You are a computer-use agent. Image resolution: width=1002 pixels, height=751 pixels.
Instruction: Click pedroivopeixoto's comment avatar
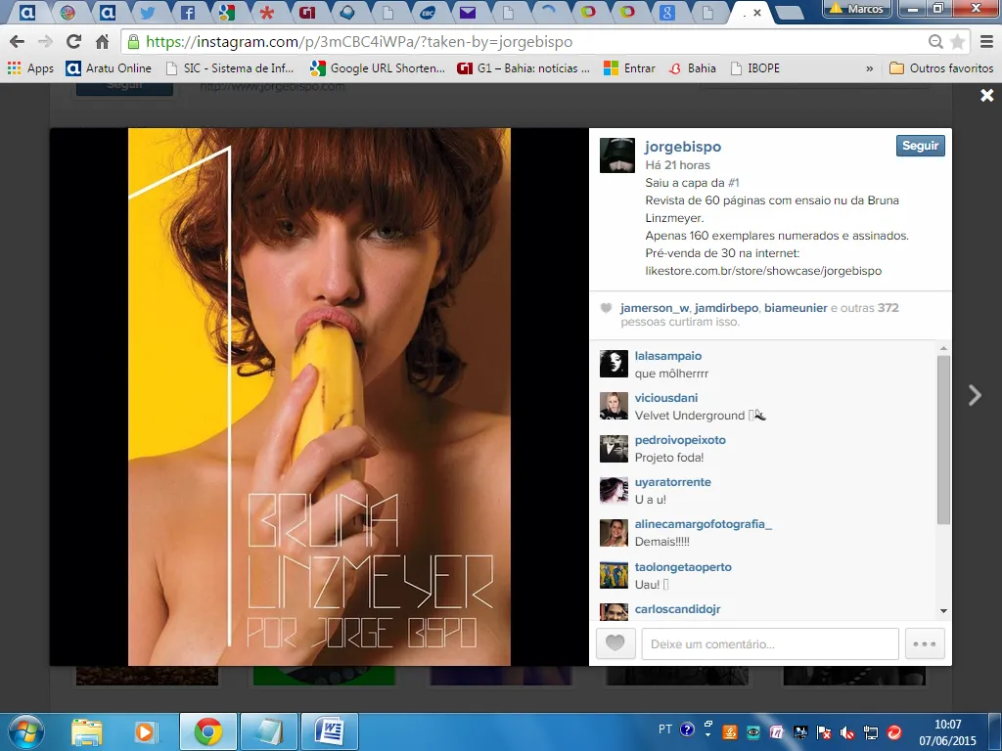614,448
